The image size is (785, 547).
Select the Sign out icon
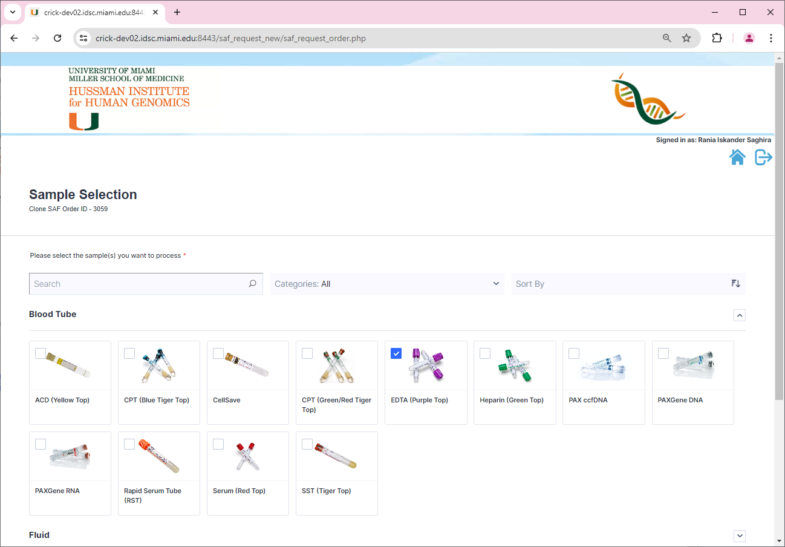763,157
